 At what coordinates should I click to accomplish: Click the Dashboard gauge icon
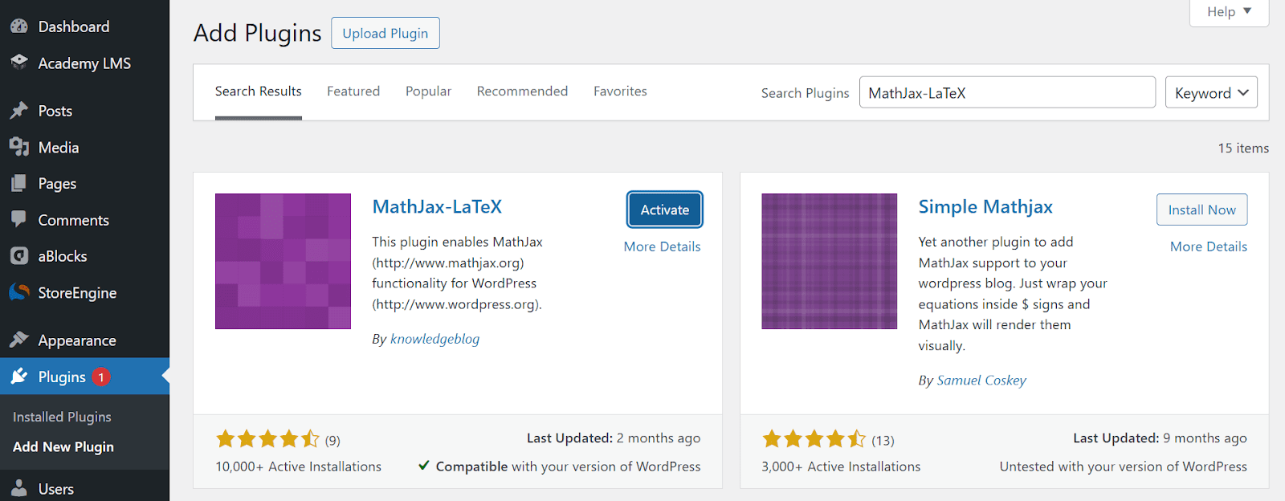pyautogui.click(x=19, y=26)
